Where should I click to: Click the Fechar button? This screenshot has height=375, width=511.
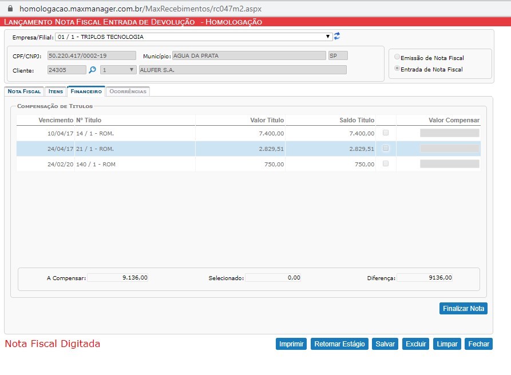click(x=478, y=344)
